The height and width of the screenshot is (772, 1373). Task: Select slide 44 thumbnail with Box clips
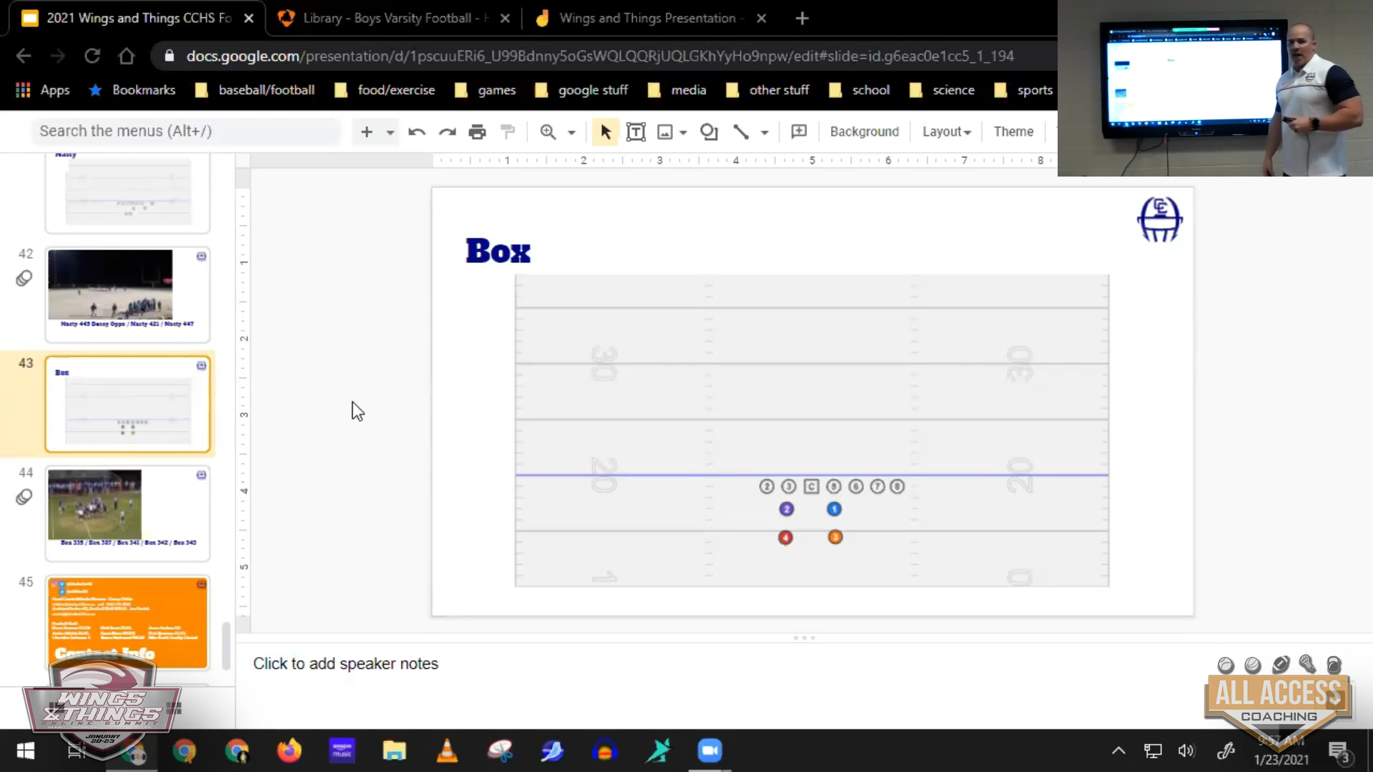point(127,513)
